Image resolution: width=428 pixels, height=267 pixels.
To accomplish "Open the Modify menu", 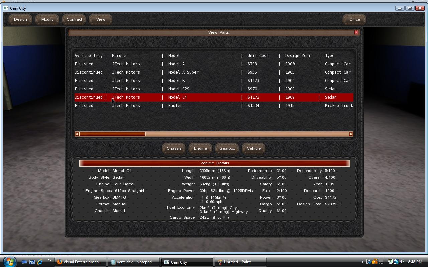I will click(x=47, y=19).
